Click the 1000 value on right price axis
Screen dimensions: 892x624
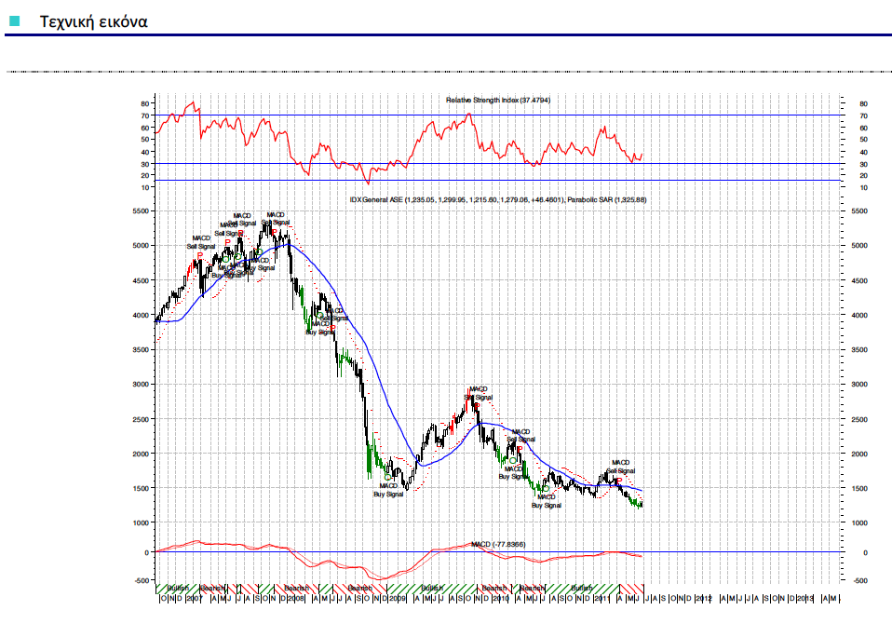(x=859, y=522)
